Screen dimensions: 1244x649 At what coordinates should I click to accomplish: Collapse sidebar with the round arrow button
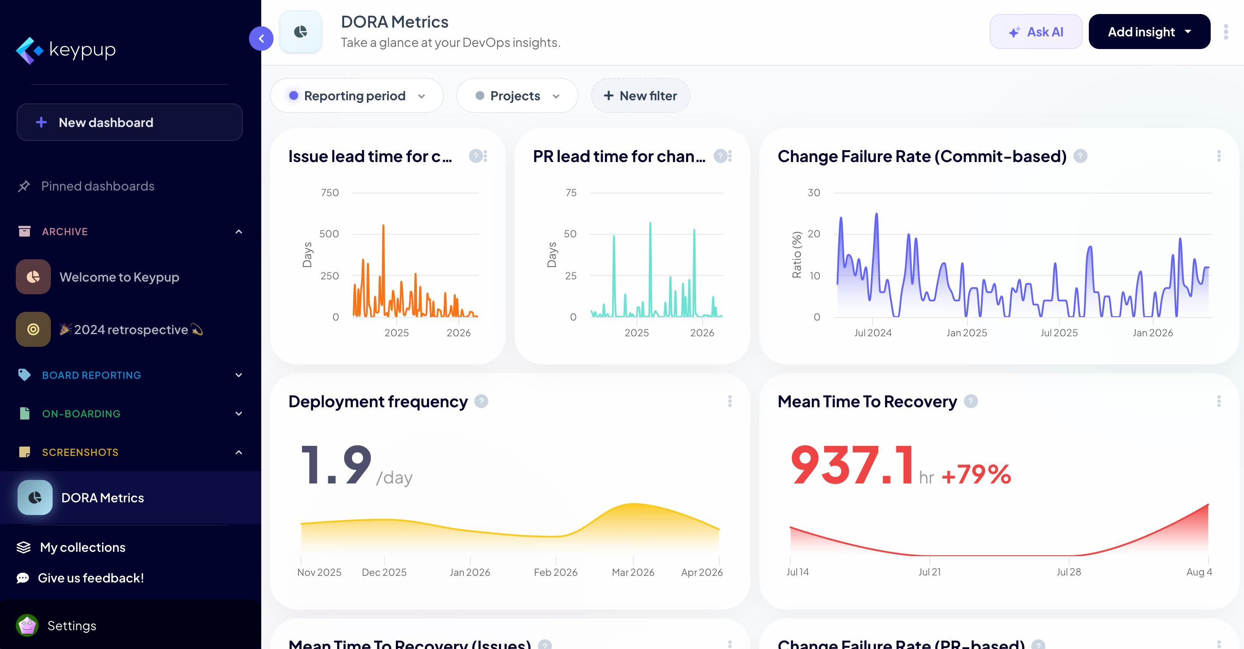(x=261, y=39)
